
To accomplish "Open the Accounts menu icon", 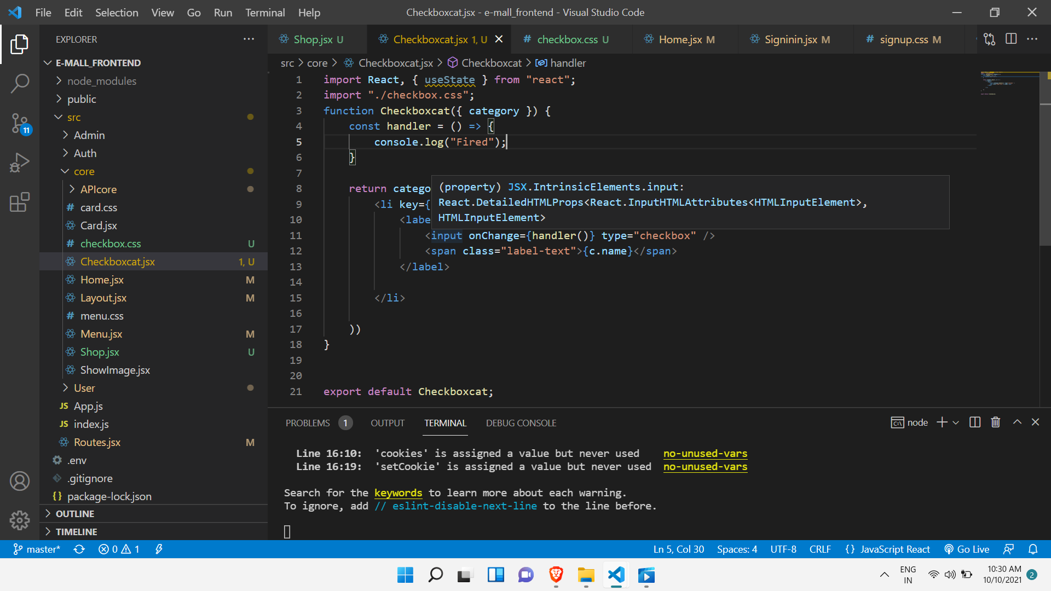I will pyautogui.click(x=20, y=481).
